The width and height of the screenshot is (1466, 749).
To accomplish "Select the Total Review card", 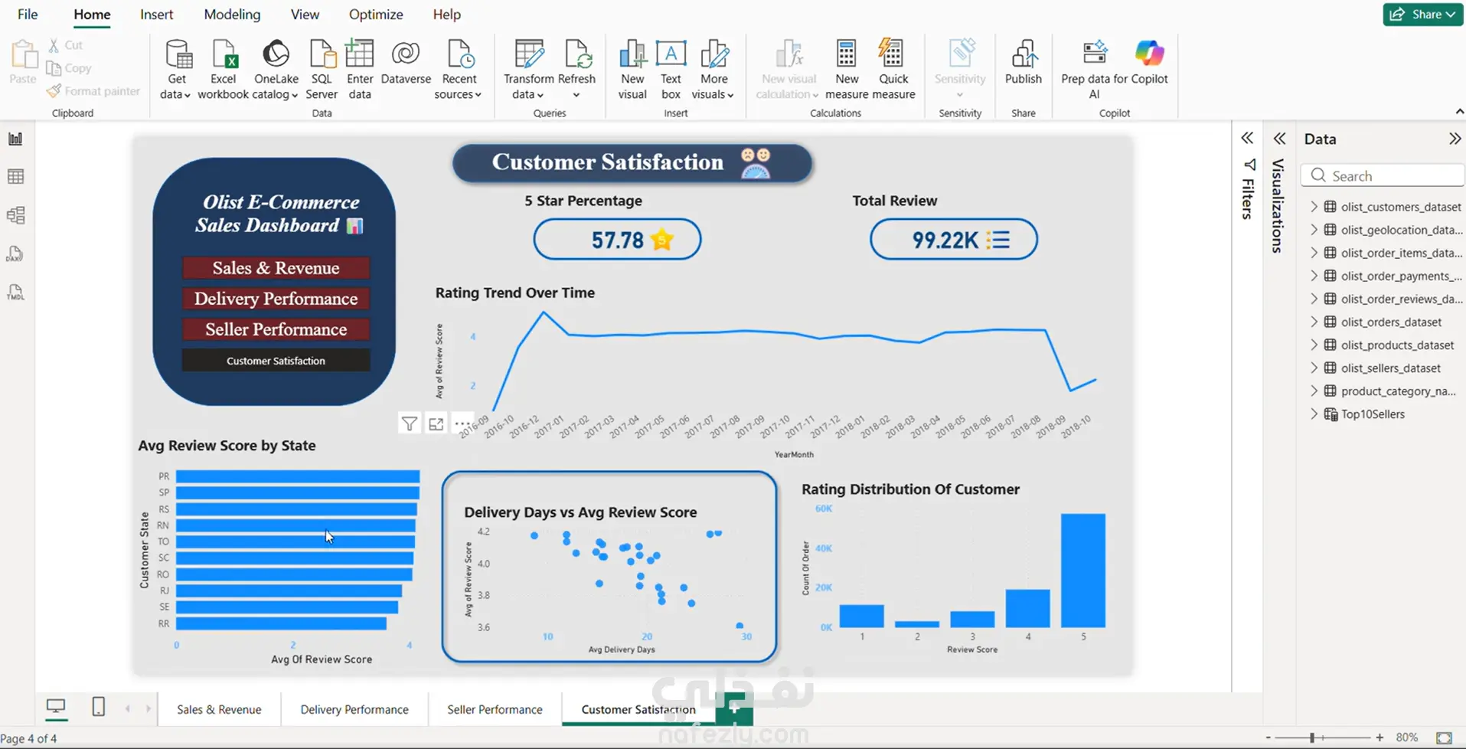I will coord(954,240).
